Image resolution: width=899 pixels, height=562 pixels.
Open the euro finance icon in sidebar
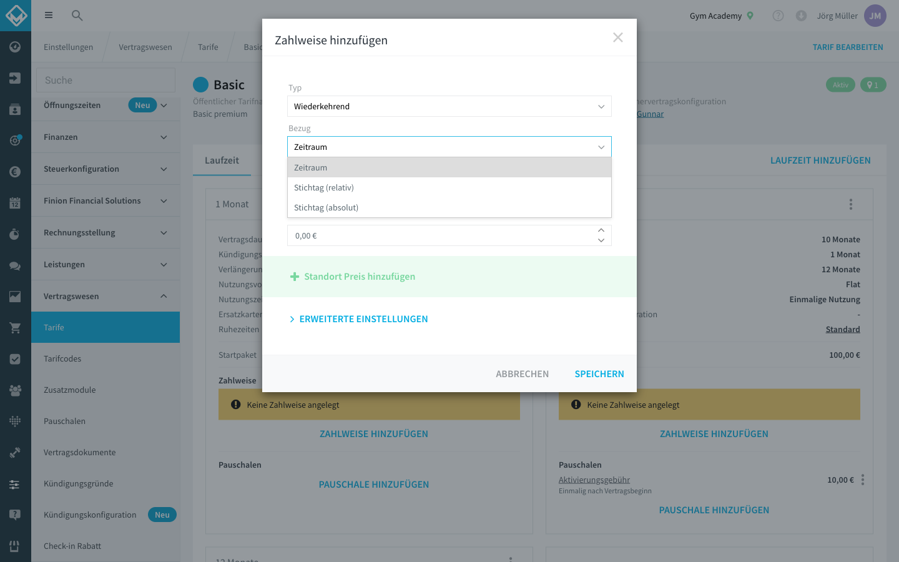click(16, 172)
